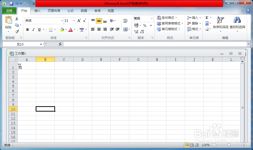253x150 pixels.
Task: Click zoom in plus button
Action: coord(244,145)
